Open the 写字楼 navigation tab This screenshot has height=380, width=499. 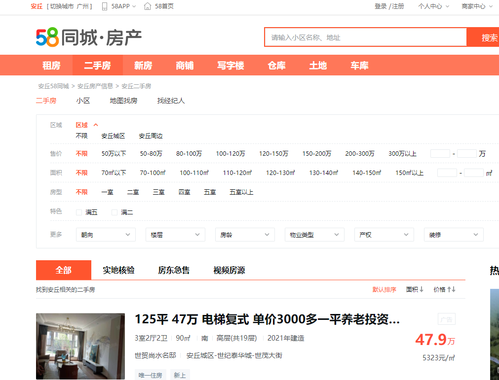(230, 66)
